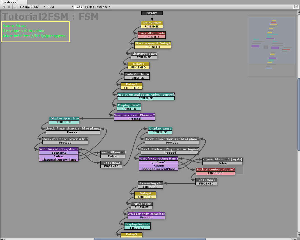Select the Wait for currentPlane = 2 state

(x=135, y=115)
